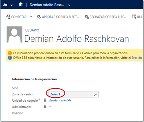Click the Dynamics CRM logo icon
Screen dimensions: 144x122
5,5
